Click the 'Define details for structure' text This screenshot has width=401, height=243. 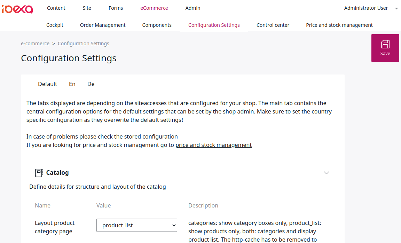(x=97, y=187)
